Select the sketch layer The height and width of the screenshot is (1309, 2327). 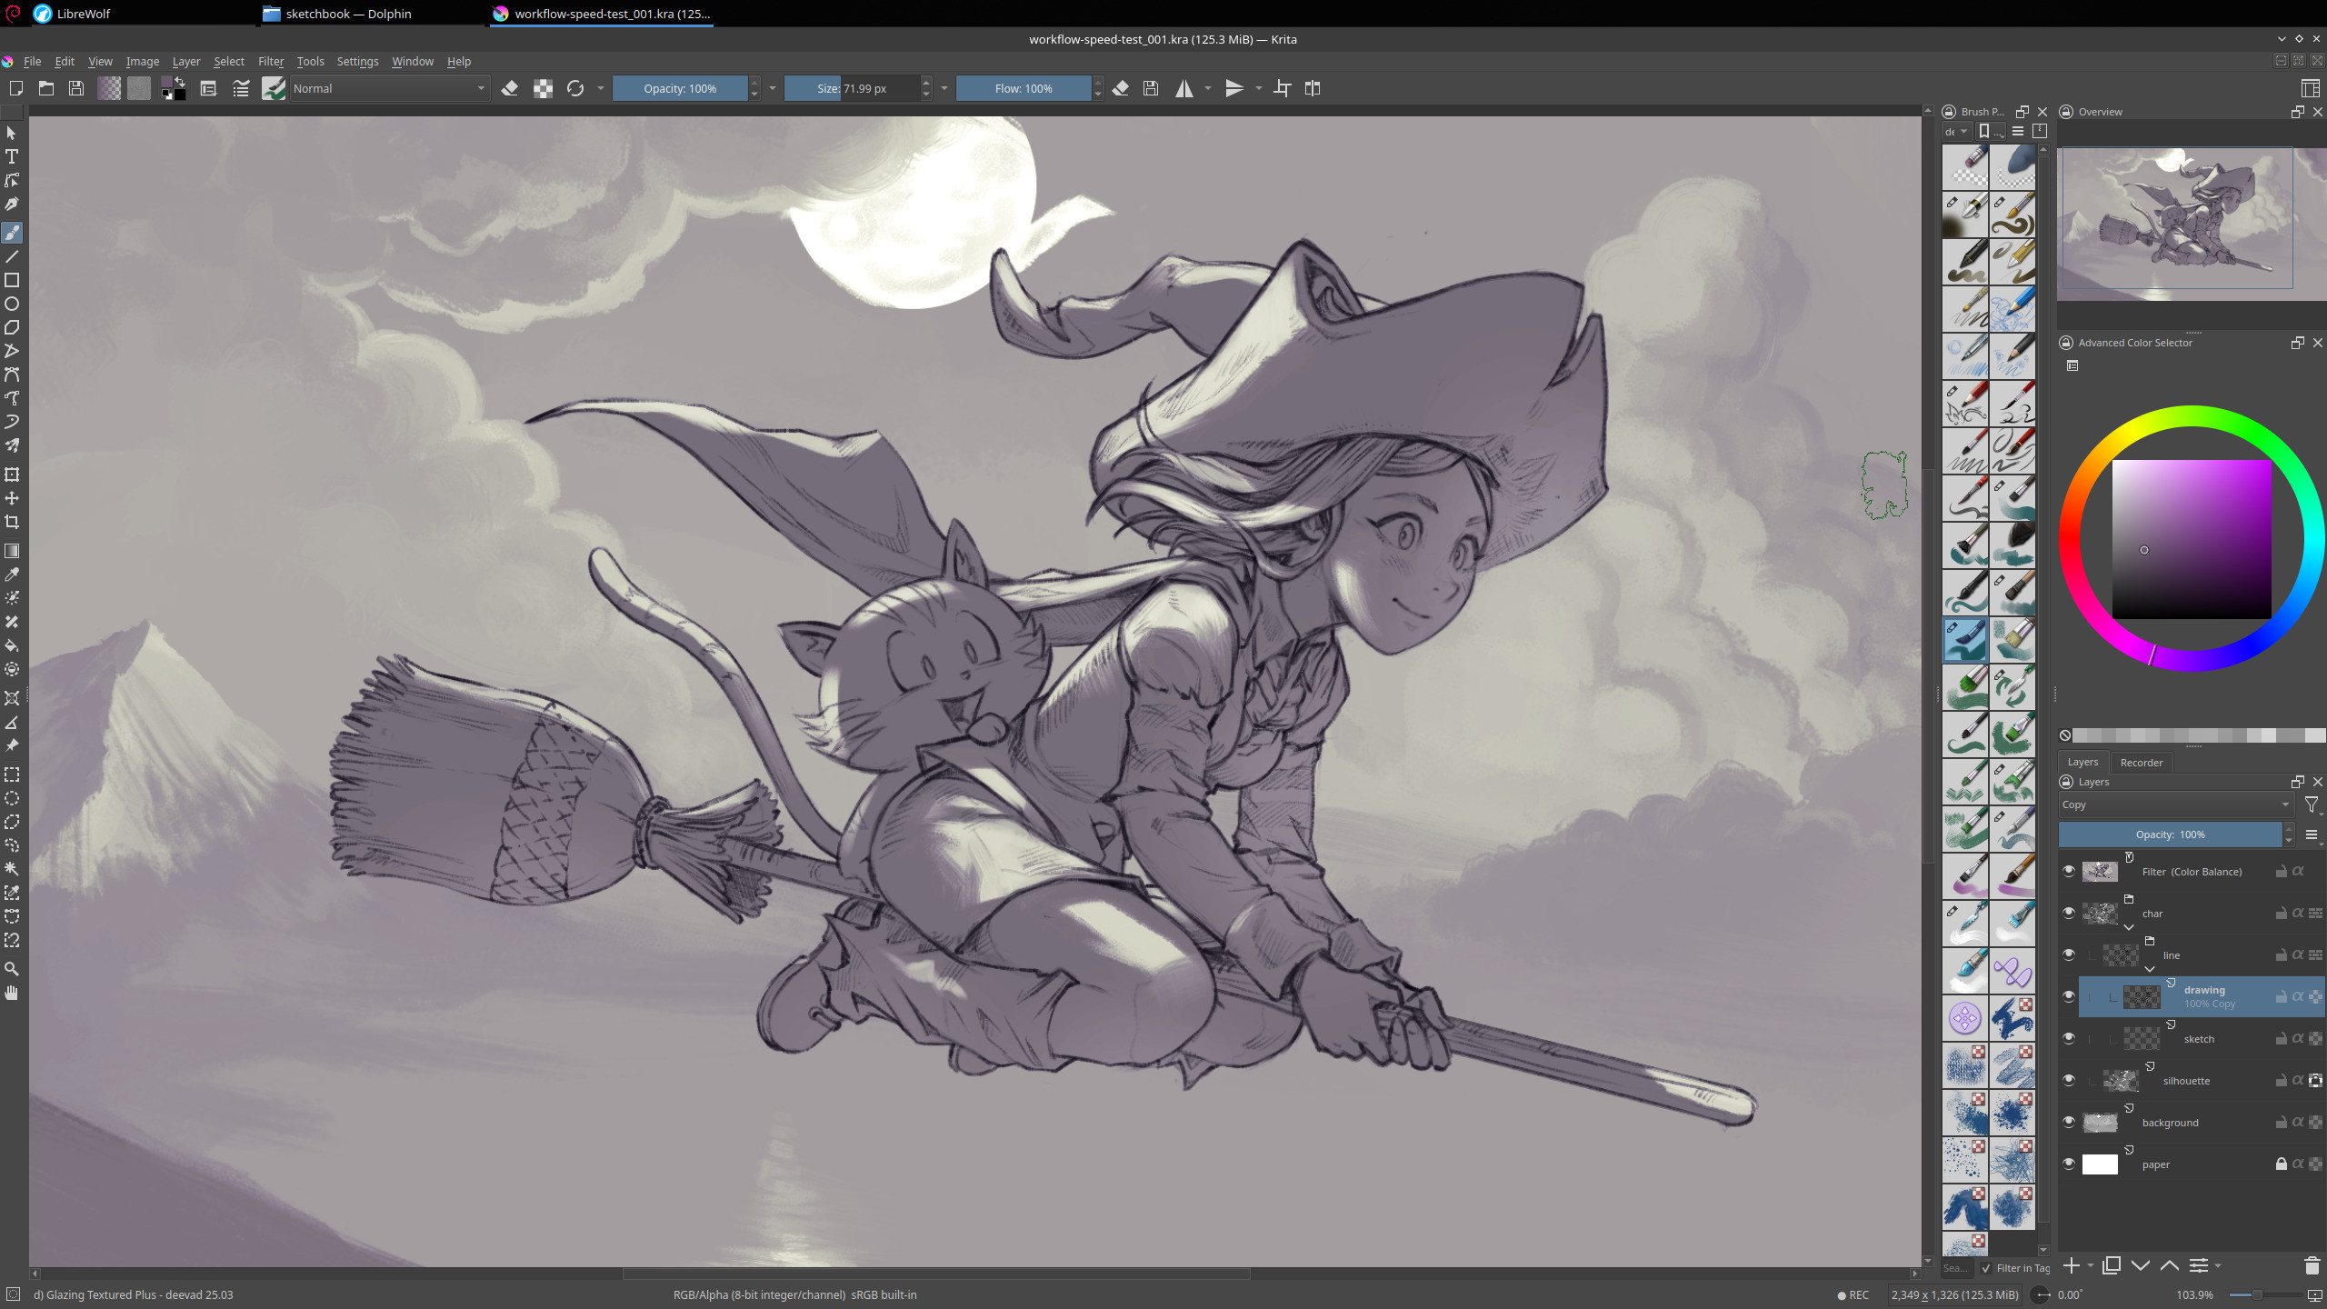[2198, 1039]
